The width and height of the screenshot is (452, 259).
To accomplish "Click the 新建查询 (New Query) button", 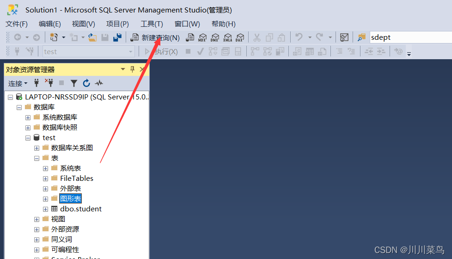I will [x=155, y=37].
